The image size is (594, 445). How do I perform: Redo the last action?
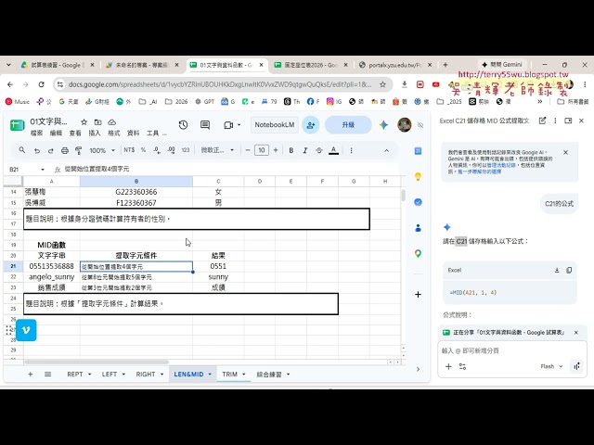[50, 150]
